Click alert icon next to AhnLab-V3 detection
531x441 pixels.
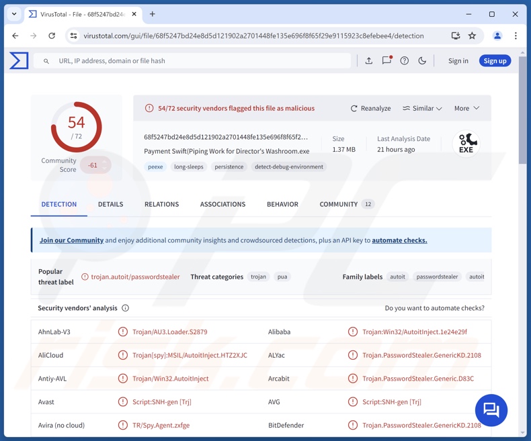[x=122, y=332]
